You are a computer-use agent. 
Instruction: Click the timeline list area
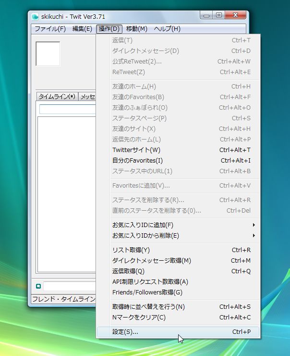coord(67,194)
